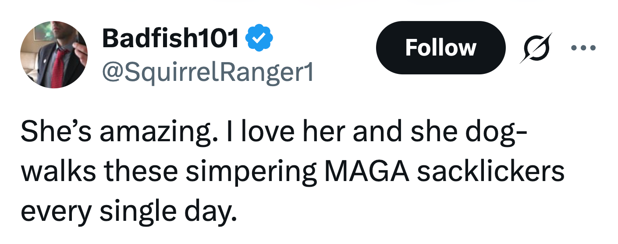Toggle following for @SquirrelRanger1
This screenshot has height=244, width=618.
(440, 48)
